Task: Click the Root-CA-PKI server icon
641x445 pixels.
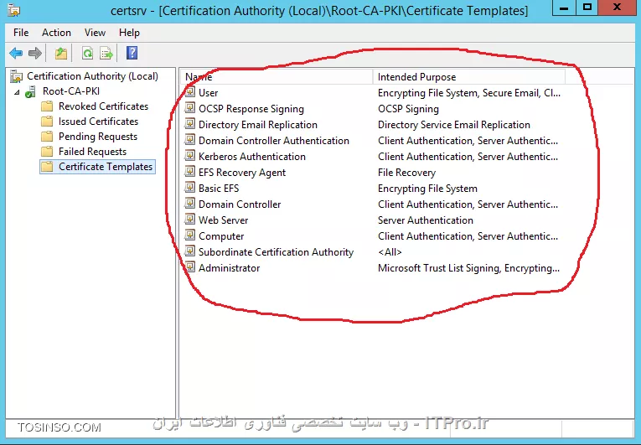Action: click(x=30, y=91)
